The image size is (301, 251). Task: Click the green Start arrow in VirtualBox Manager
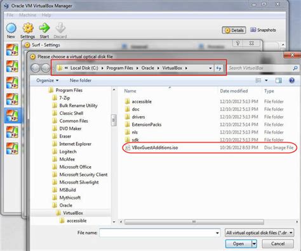[x=44, y=28]
